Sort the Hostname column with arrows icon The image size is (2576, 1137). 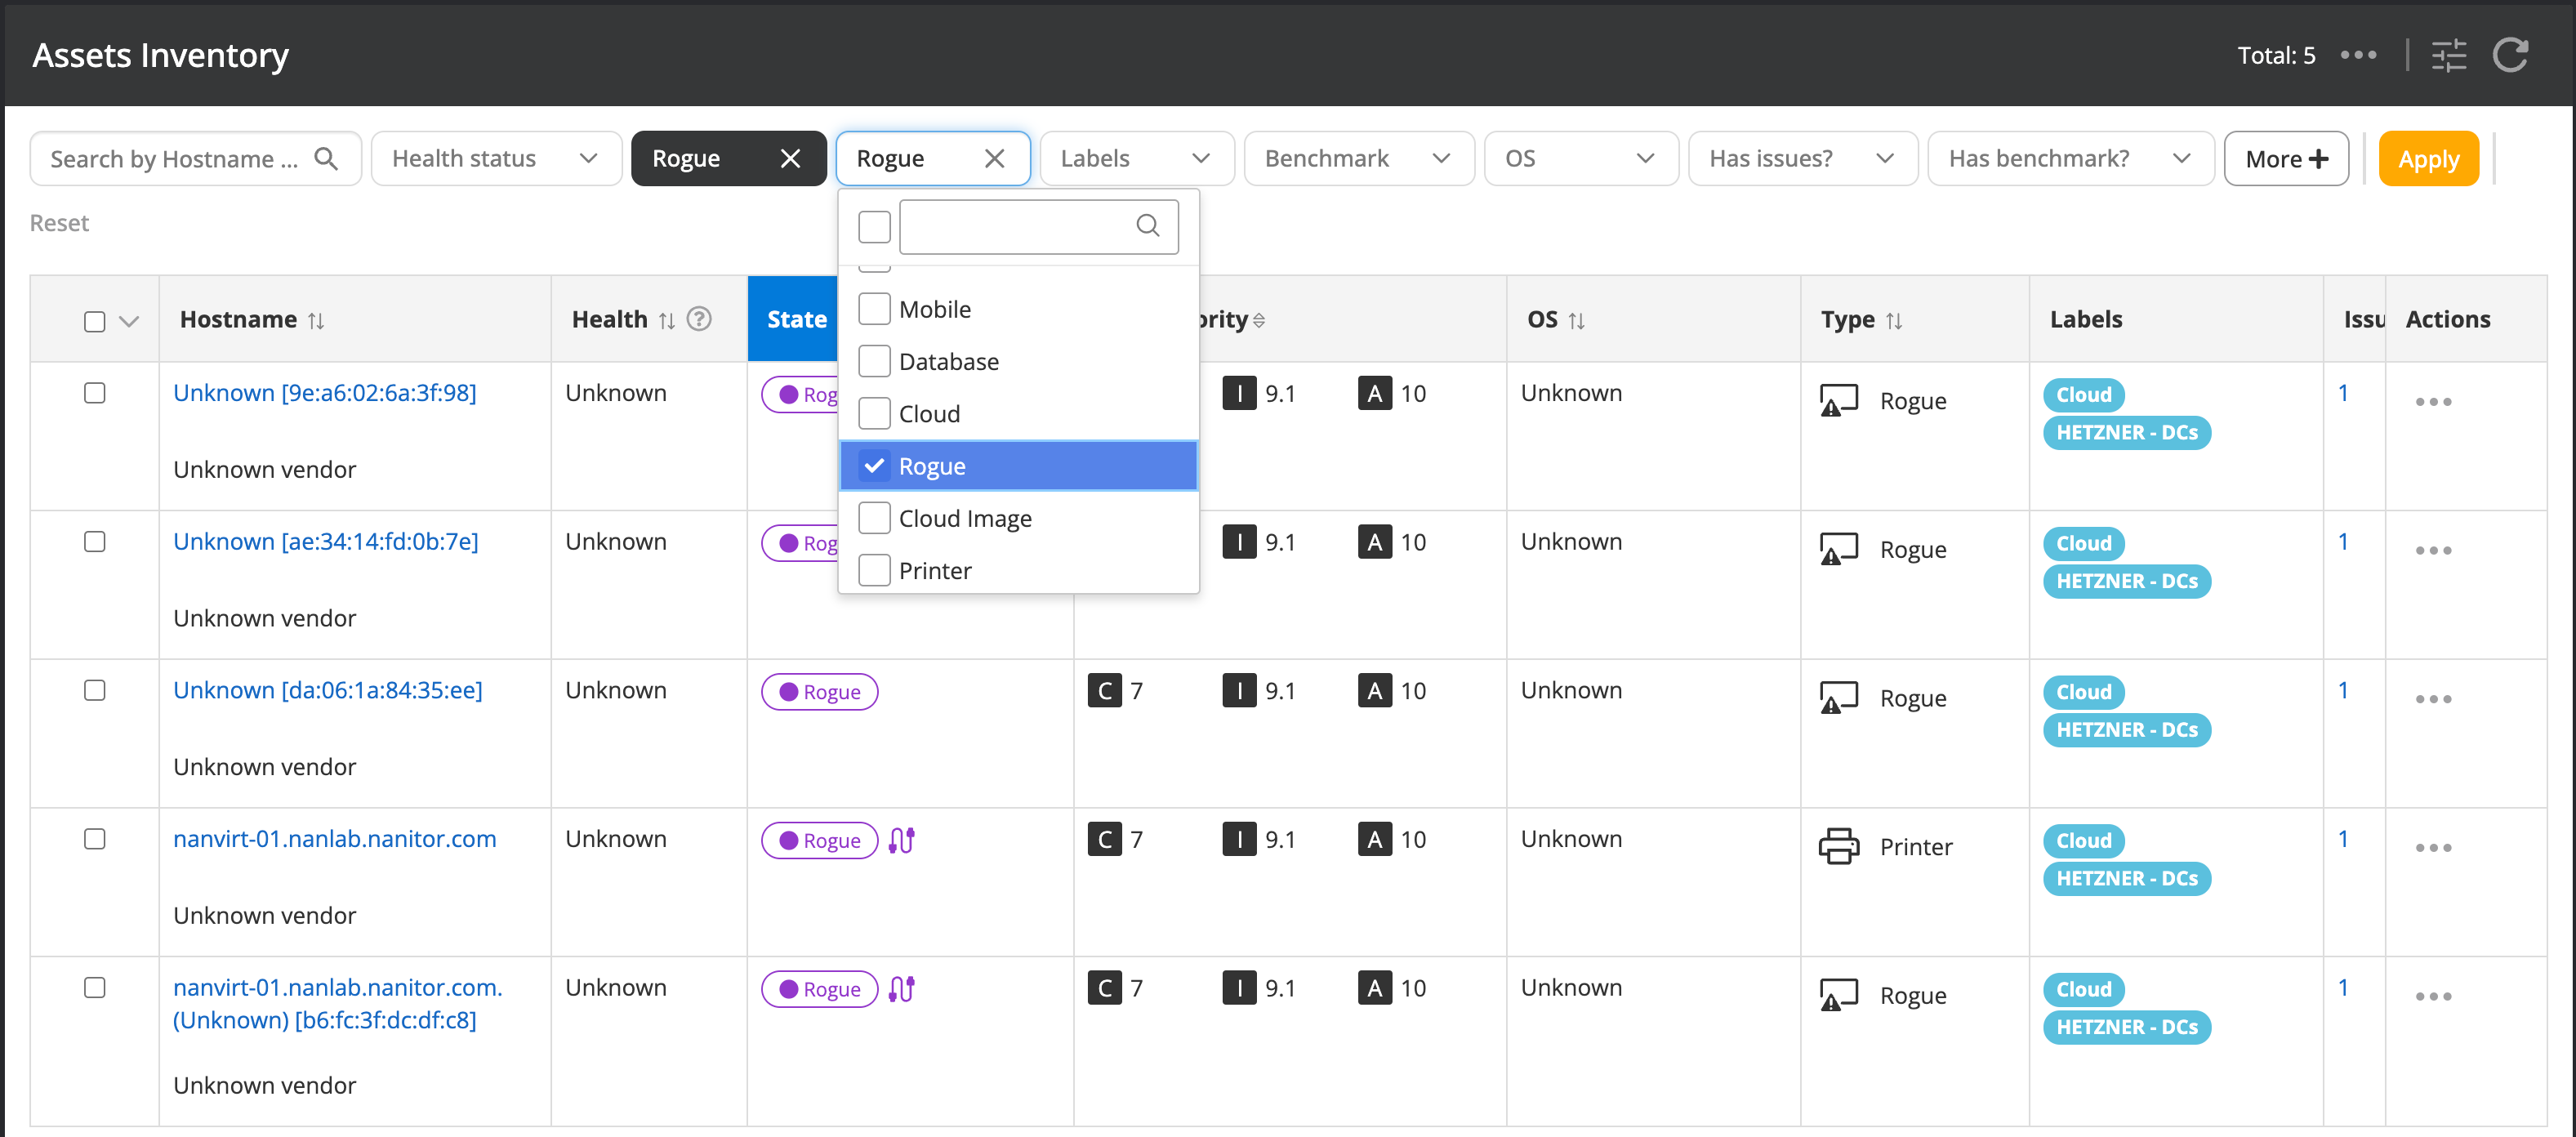316,320
